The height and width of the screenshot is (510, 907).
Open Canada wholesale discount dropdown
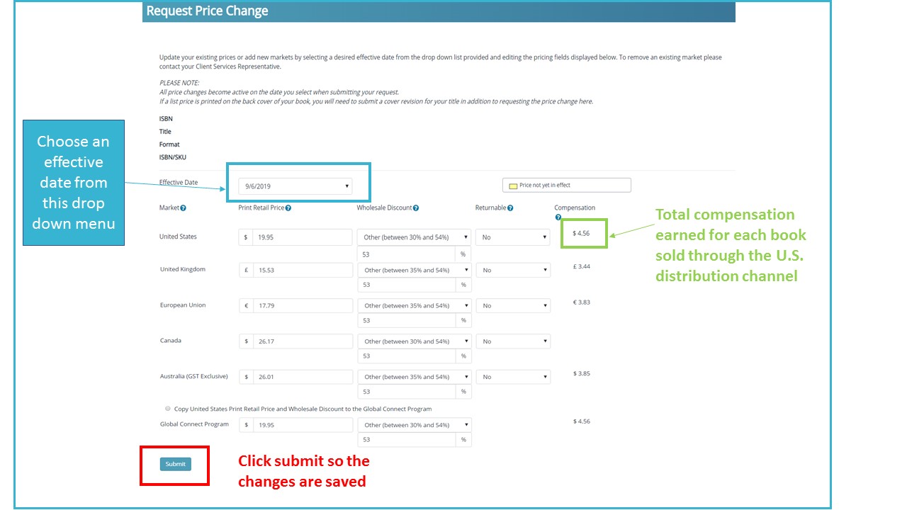415,341
